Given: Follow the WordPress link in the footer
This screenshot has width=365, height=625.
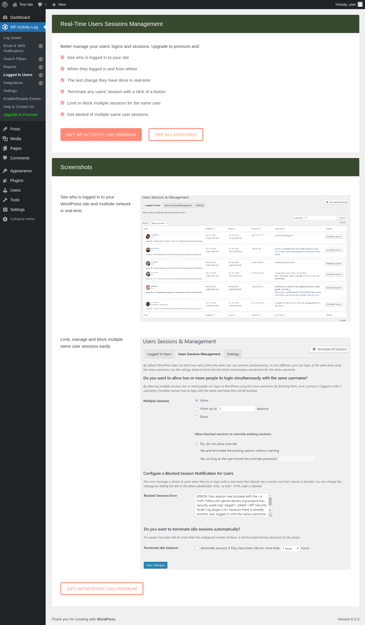Looking at the screenshot, I should click(x=106, y=619).
